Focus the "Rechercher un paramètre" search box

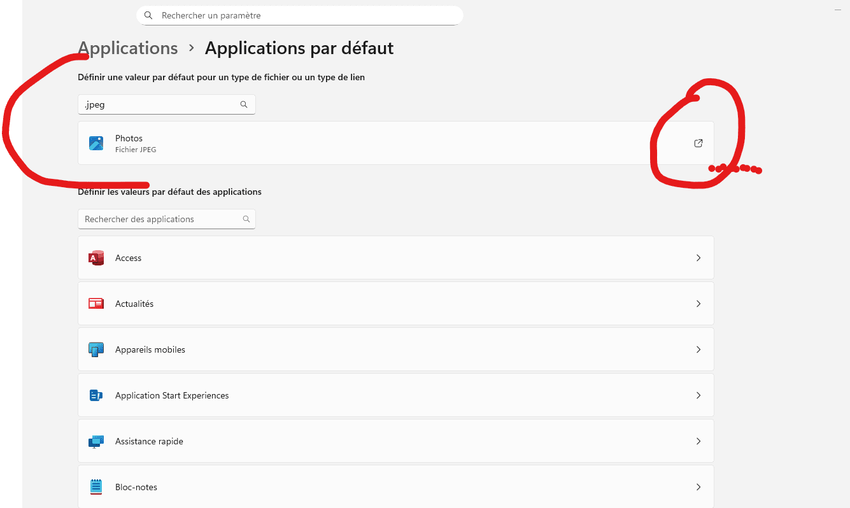299,15
